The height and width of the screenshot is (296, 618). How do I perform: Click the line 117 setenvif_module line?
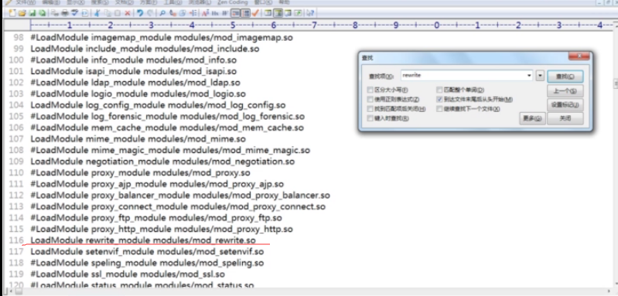147,251
